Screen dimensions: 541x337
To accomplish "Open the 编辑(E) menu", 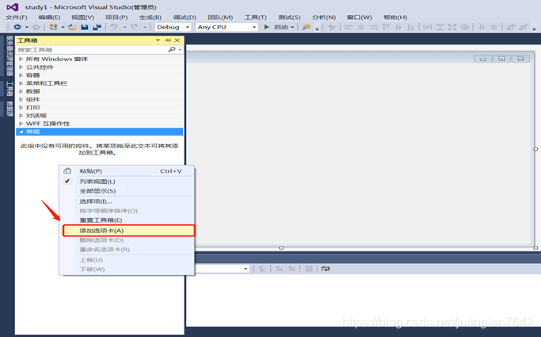I will 49,17.
